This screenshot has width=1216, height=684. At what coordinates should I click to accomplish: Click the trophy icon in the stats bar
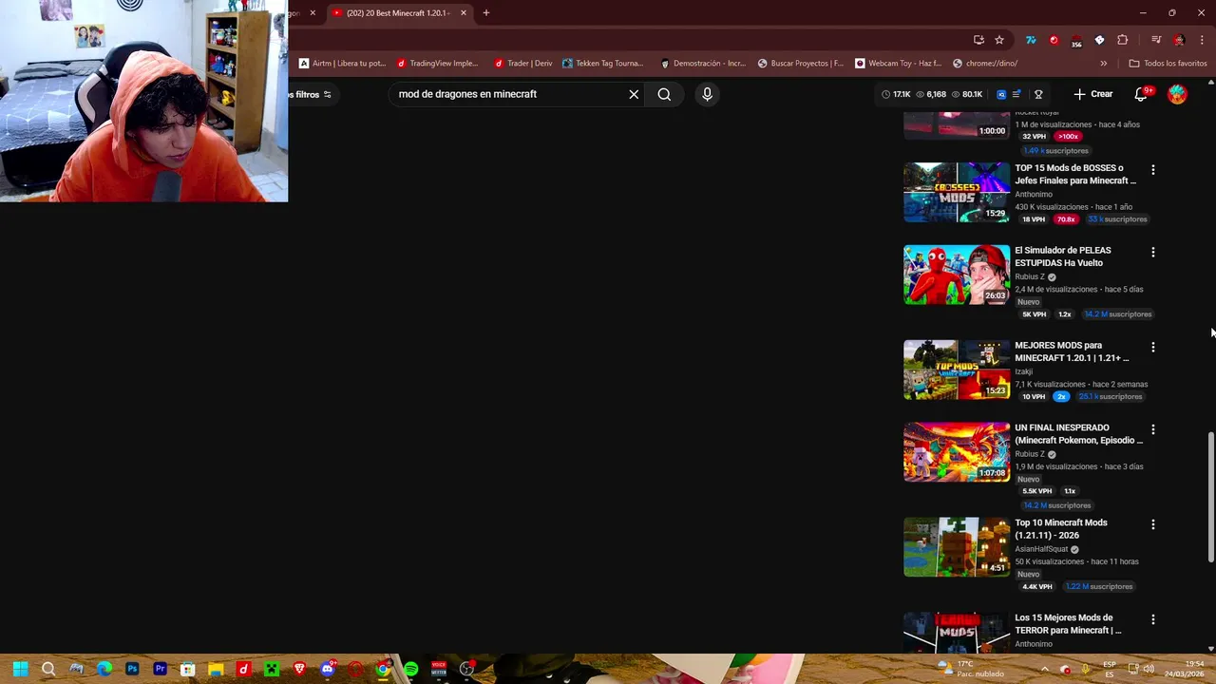1038,94
